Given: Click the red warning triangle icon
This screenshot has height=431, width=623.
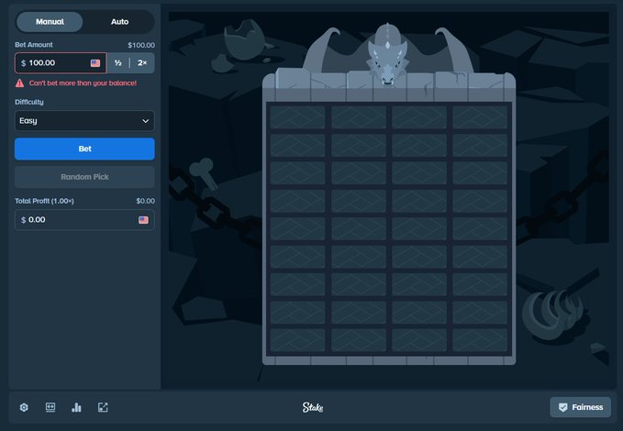Looking at the screenshot, I should pyautogui.click(x=19, y=83).
